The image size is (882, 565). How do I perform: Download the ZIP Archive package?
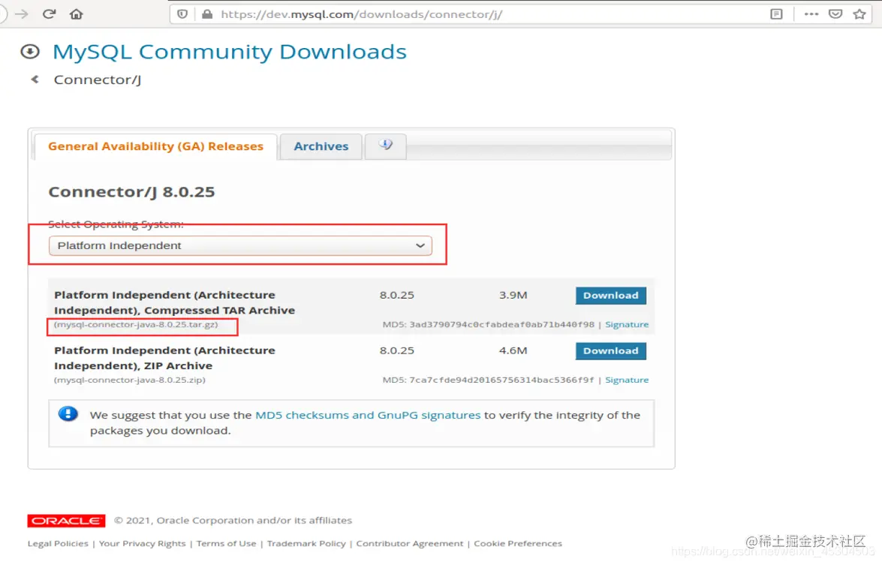pos(611,351)
